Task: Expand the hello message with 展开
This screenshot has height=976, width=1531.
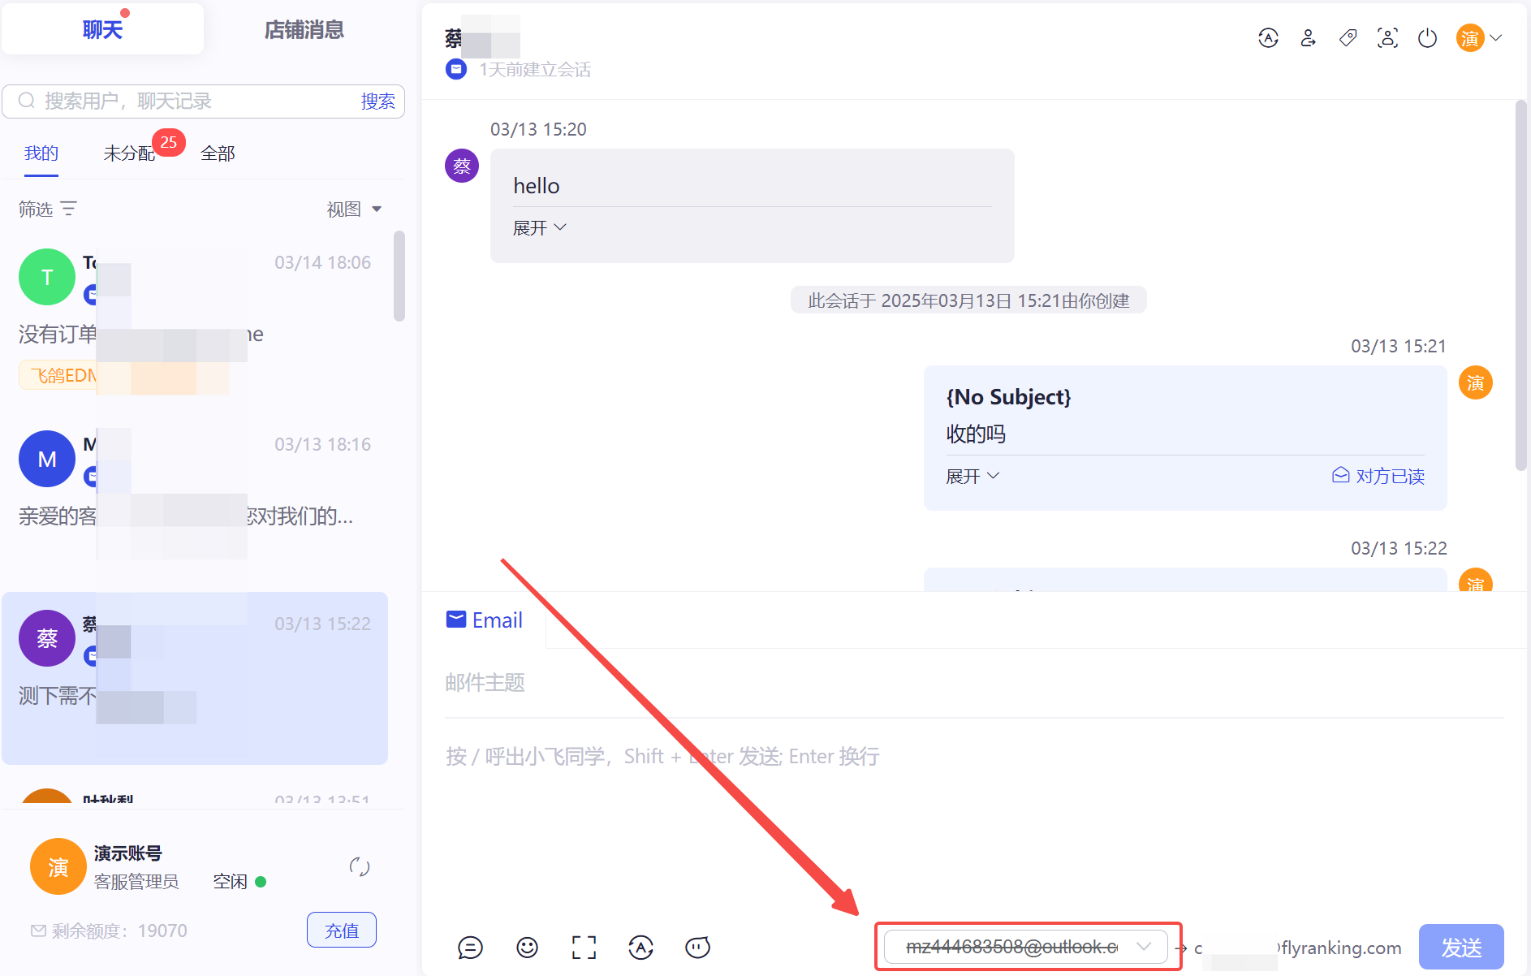Action: 539,227
